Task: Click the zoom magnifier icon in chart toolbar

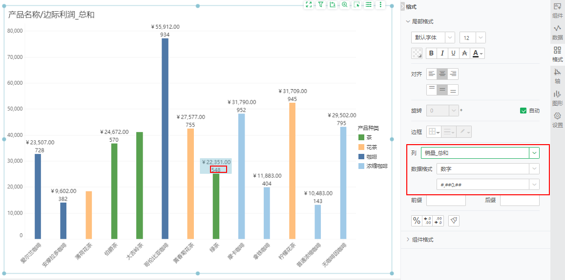Action: (x=344, y=5)
